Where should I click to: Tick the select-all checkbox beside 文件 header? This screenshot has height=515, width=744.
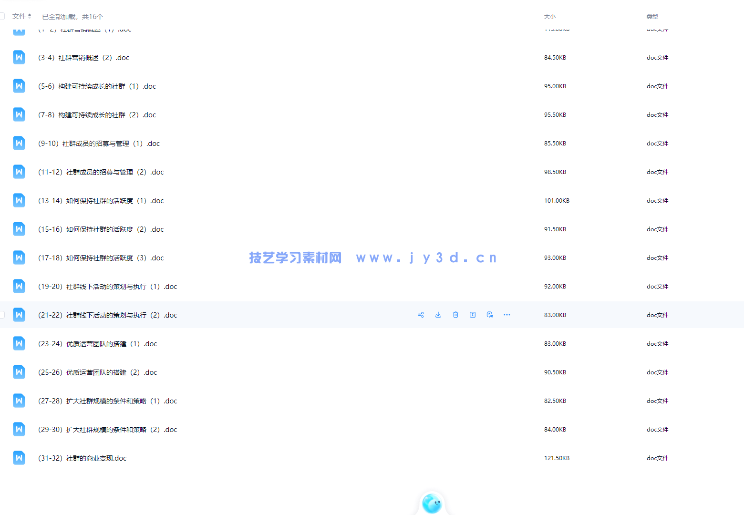coord(2,16)
